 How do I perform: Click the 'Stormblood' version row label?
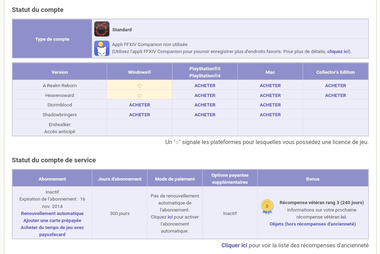pos(59,105)
